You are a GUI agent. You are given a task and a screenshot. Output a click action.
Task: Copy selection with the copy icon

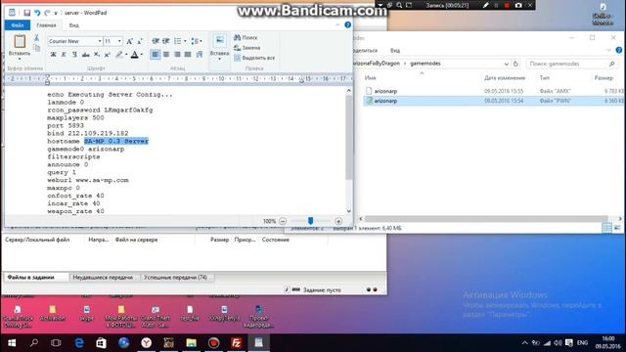[x=36, y=48]
